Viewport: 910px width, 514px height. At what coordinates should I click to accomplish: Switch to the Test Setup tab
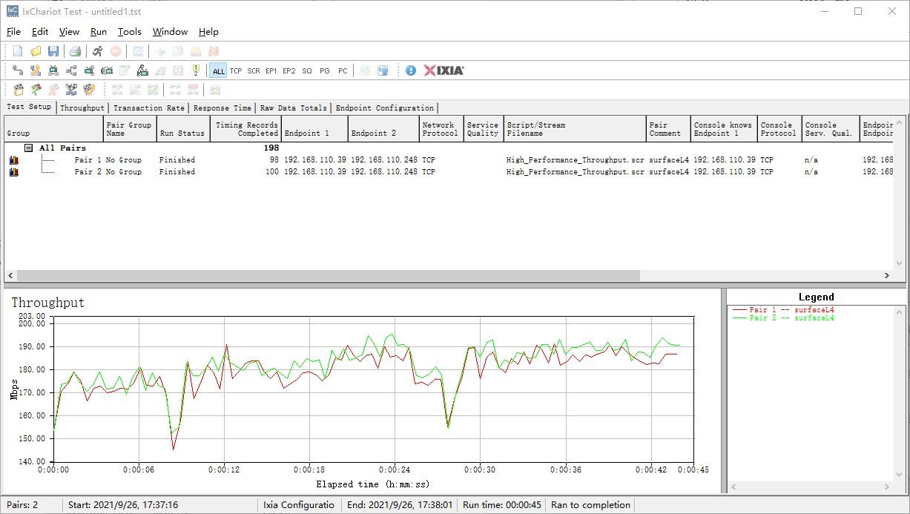(30, 107)
